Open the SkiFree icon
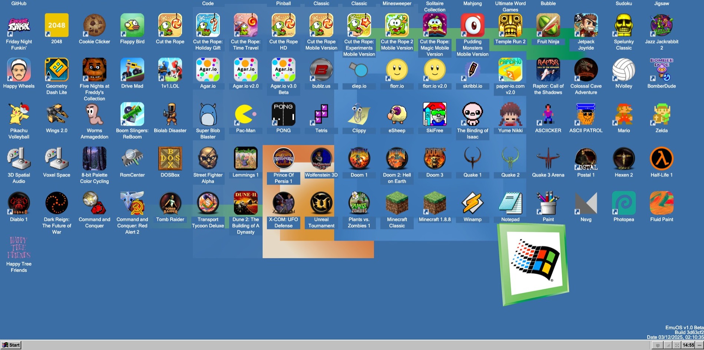This screenshot has height=350, width=704. 435,114
